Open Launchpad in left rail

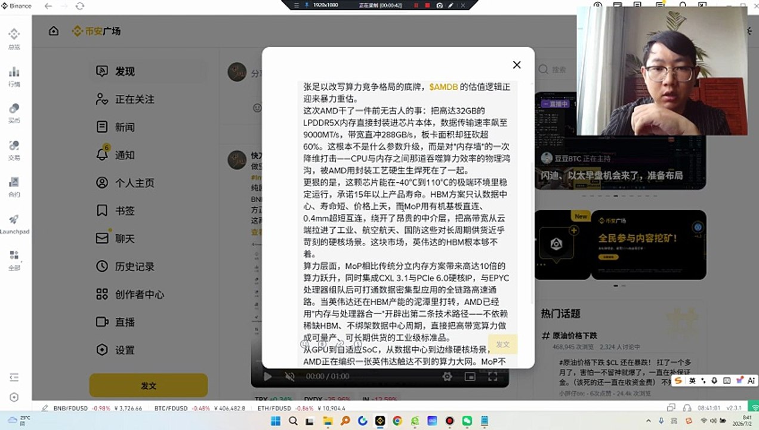14,224
